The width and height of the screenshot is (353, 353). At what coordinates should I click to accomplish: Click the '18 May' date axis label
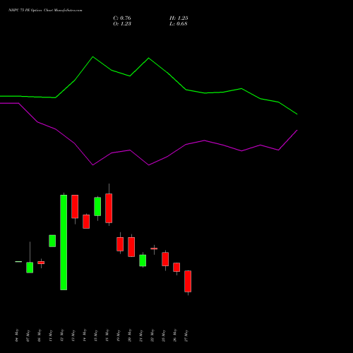tap(107, 335)
